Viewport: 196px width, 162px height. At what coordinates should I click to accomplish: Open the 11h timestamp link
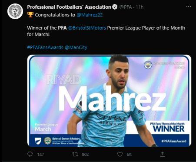[x=140, y=7]
